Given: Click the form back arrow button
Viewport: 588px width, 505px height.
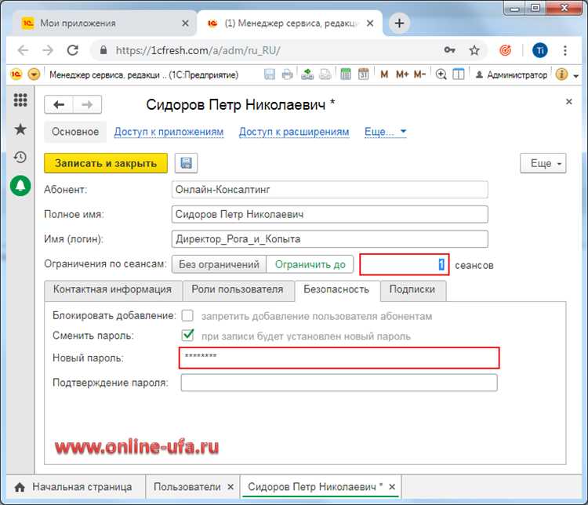Looking at the screenshot, I should point(59,104).
